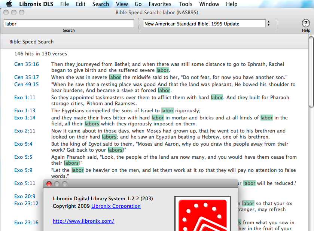Viewport: 314px width, 231px height.
Task: Open the Exo 5:11 verse reference
Action: pos(25,183)
